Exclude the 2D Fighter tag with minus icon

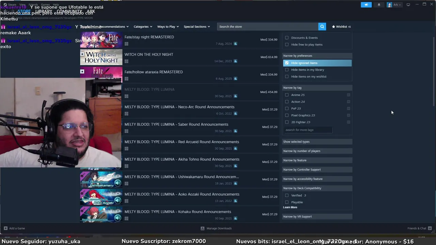click(348, 122)
